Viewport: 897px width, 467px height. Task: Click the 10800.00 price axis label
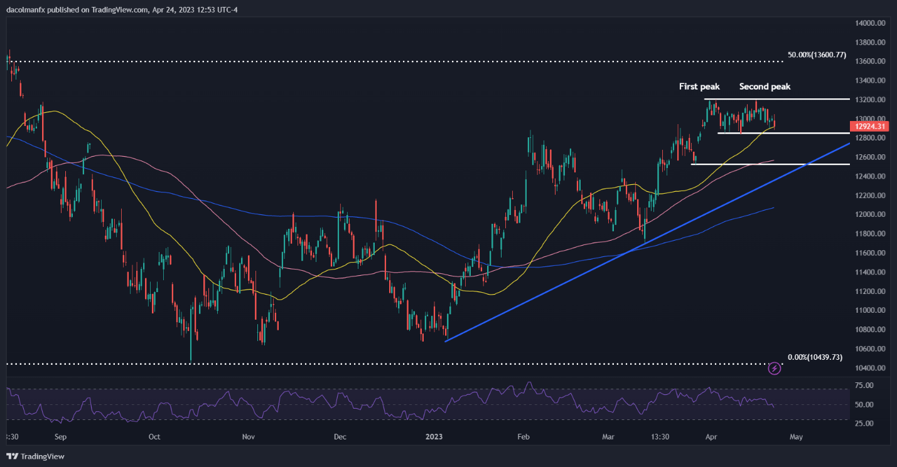pos(870,330)
